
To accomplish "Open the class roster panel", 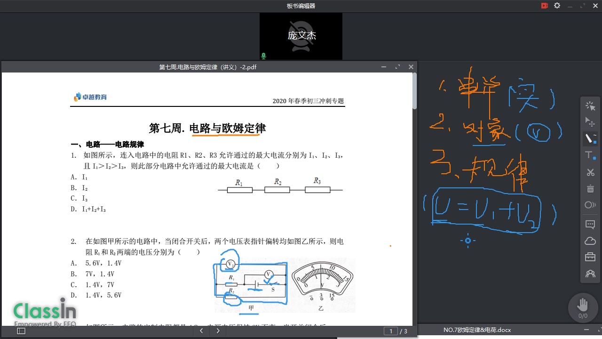I will point(590,274).
